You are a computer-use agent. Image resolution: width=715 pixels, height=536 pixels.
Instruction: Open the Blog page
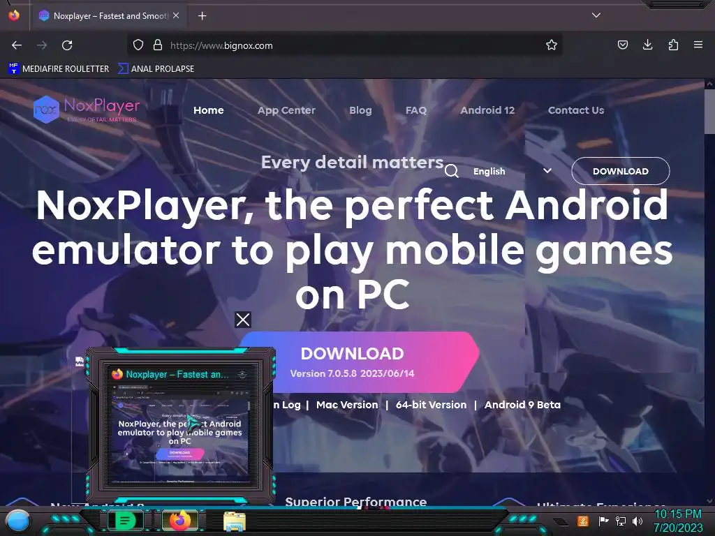tap(360, 110)
